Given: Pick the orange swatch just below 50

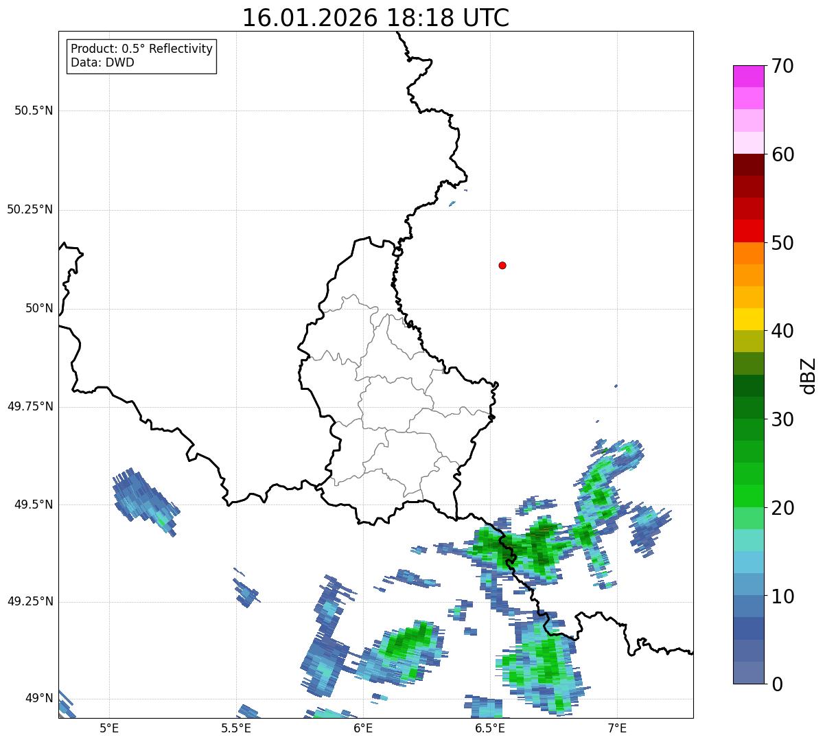Looking at the screenshot, I should coord(749,253).
